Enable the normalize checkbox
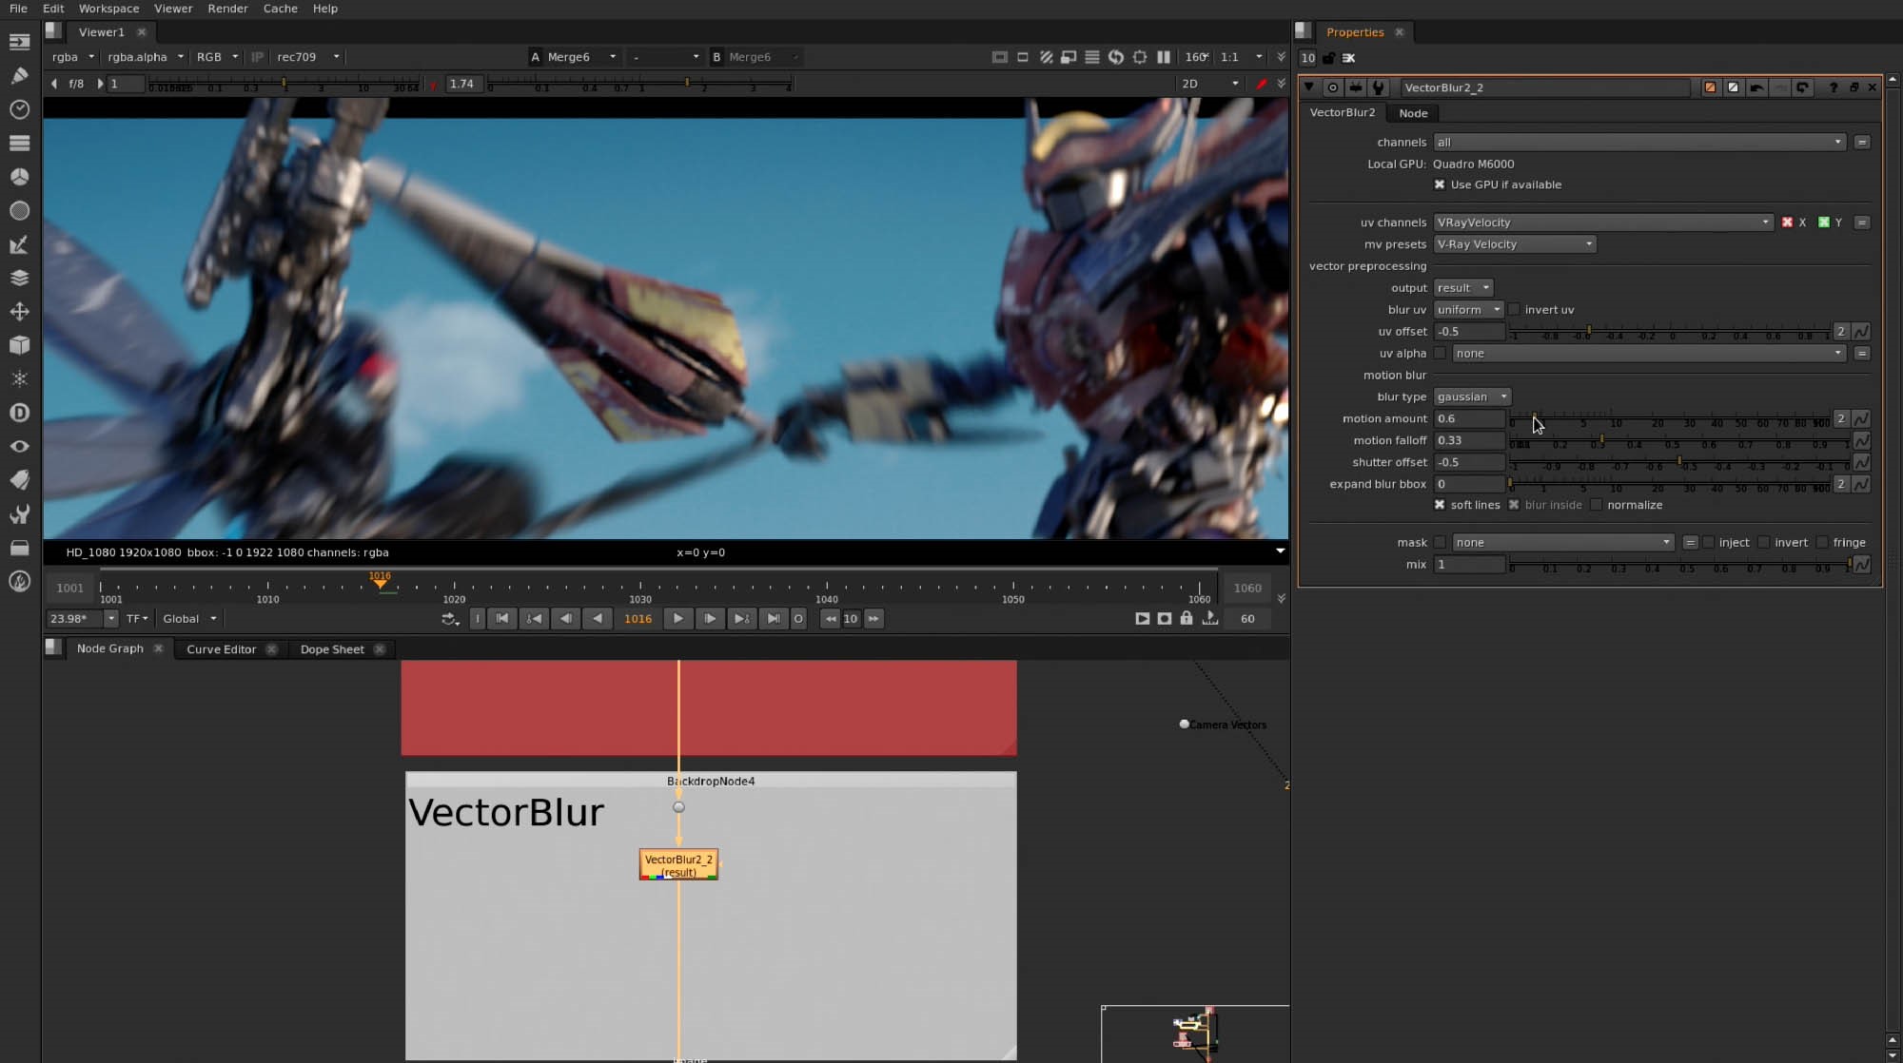Screen dimensions: 1903x1063 click(1597, 505)
